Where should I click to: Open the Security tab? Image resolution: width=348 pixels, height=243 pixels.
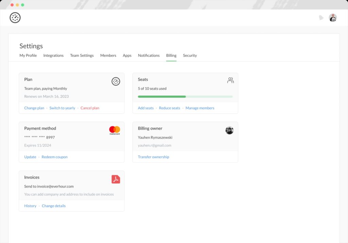[190, 55]
